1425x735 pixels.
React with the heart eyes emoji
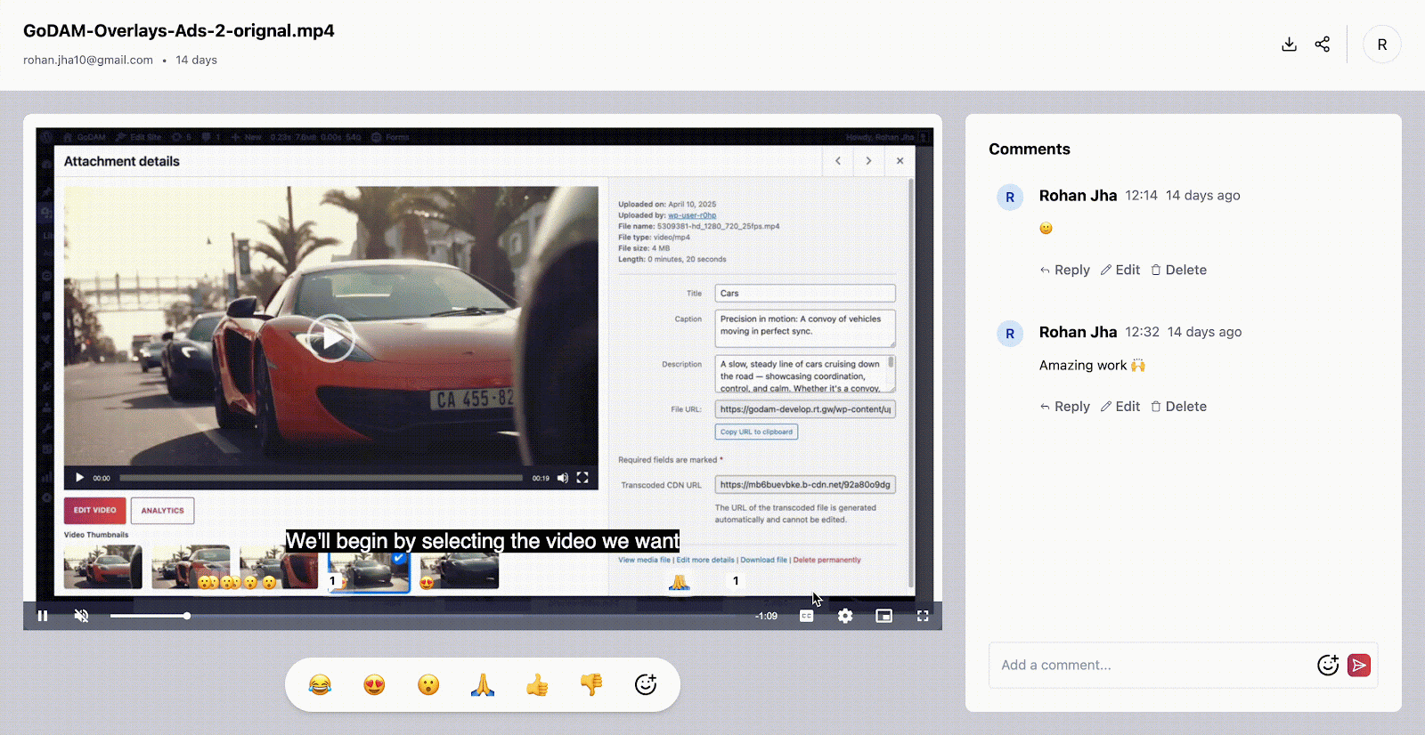(374, 685)
